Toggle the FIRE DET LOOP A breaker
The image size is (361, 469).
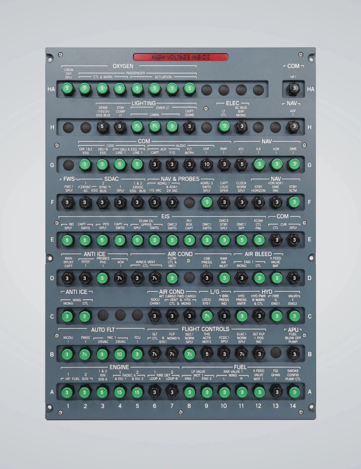pos(154,392)
